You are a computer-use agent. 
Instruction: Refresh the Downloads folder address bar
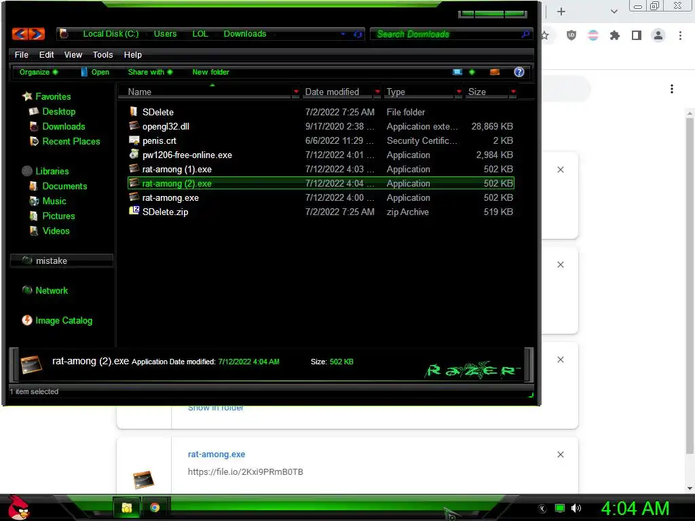358,34
